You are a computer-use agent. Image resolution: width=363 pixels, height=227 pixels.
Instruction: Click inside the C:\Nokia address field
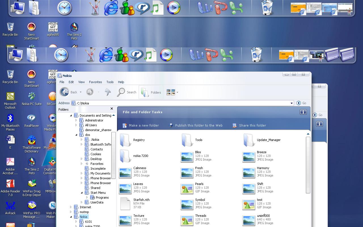click(x=183, y=103)
